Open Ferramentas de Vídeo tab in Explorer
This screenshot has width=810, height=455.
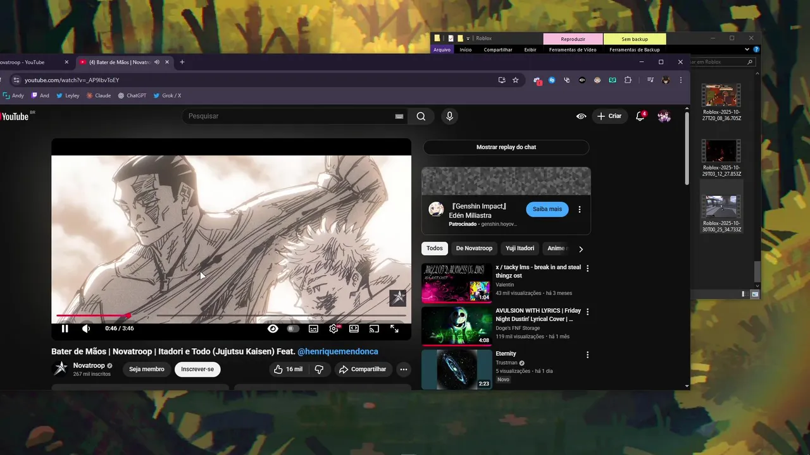[x=573, y=49]
